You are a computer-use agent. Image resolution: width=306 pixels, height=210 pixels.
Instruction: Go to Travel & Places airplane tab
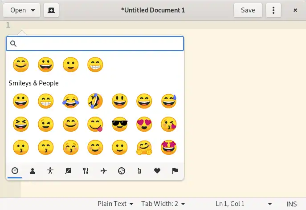(x=104, y=171)
